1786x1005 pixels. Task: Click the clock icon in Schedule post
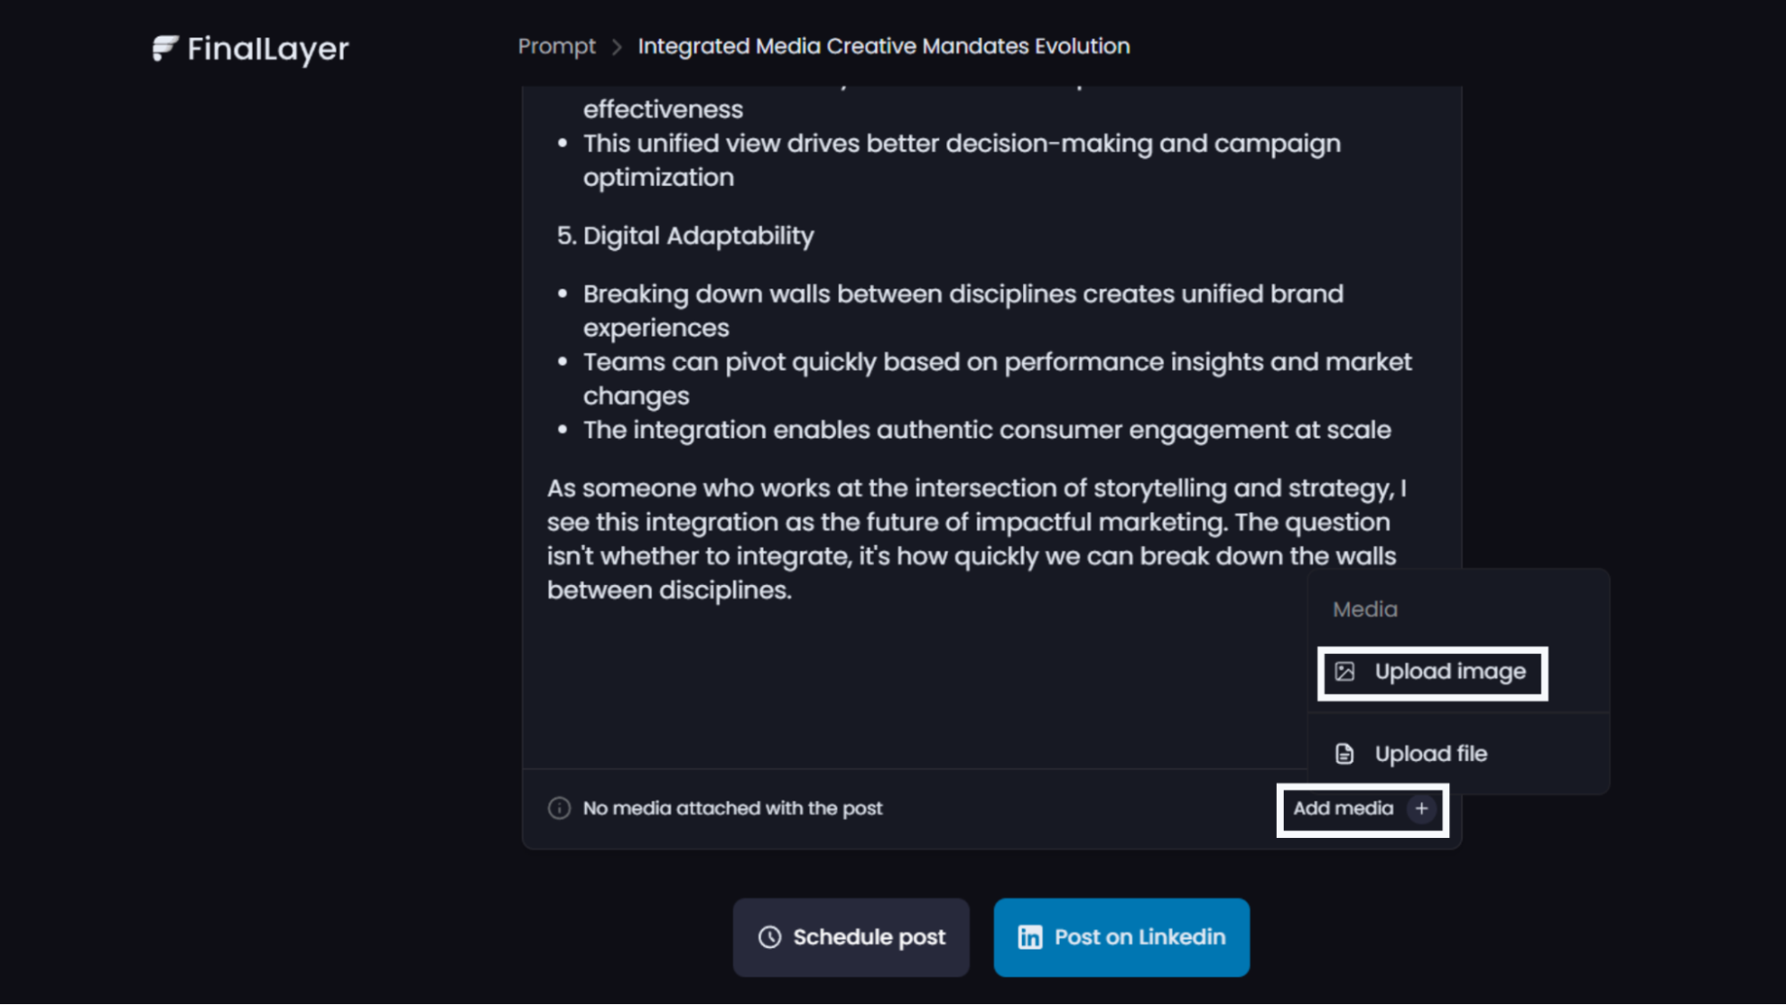click(x=769, y=937)
